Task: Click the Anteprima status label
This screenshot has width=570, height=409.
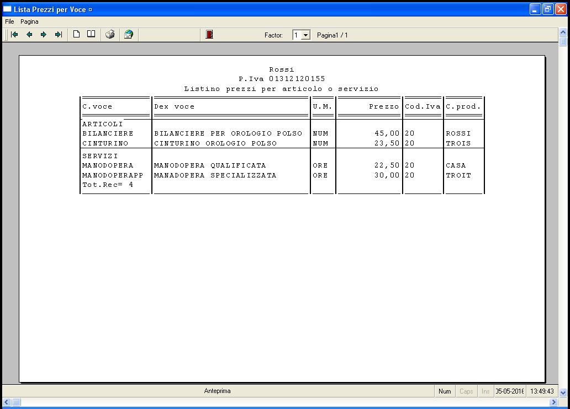Action: 218,391
